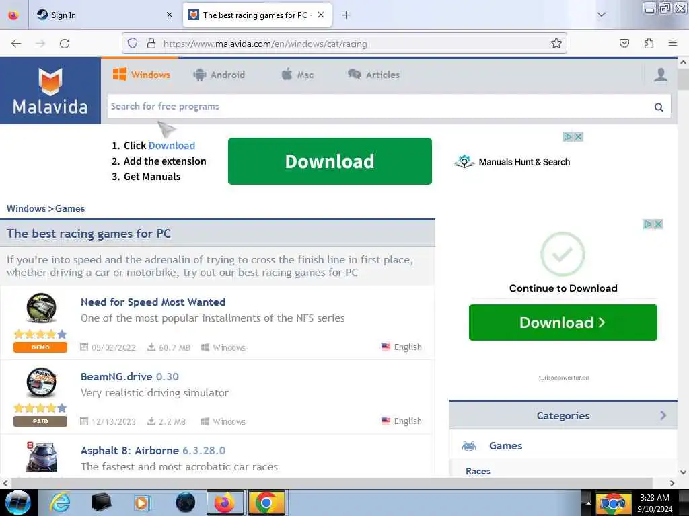The height and width of the screenshot is (516, 689).
Task: Click Firefox taskbar icon
Action: click(225, 503)
